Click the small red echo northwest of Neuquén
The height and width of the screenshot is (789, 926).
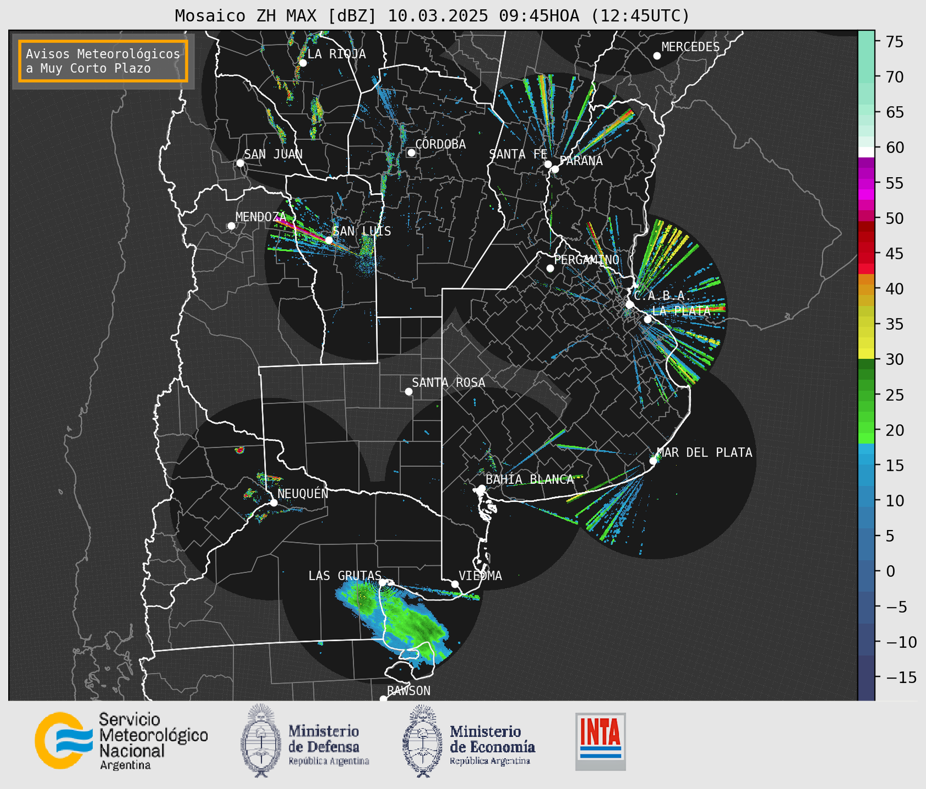point(239,450)
